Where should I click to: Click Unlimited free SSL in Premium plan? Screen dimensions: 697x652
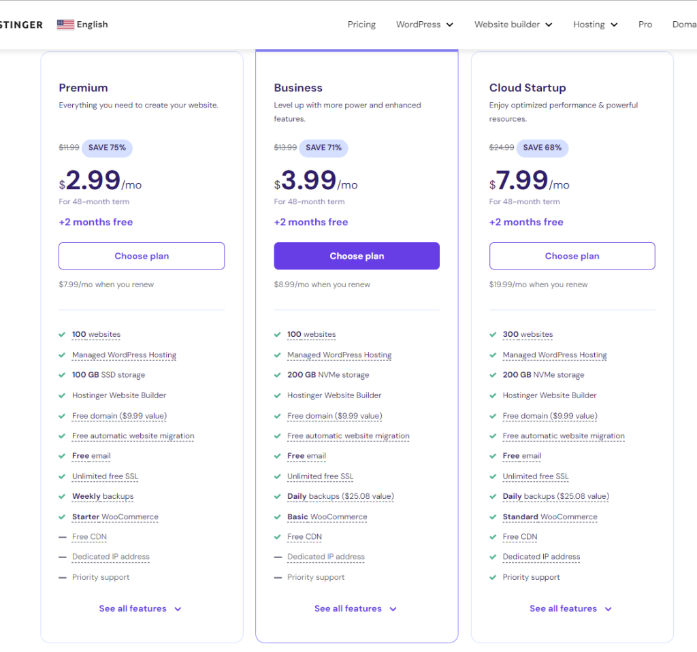click(x=105, y=476)
